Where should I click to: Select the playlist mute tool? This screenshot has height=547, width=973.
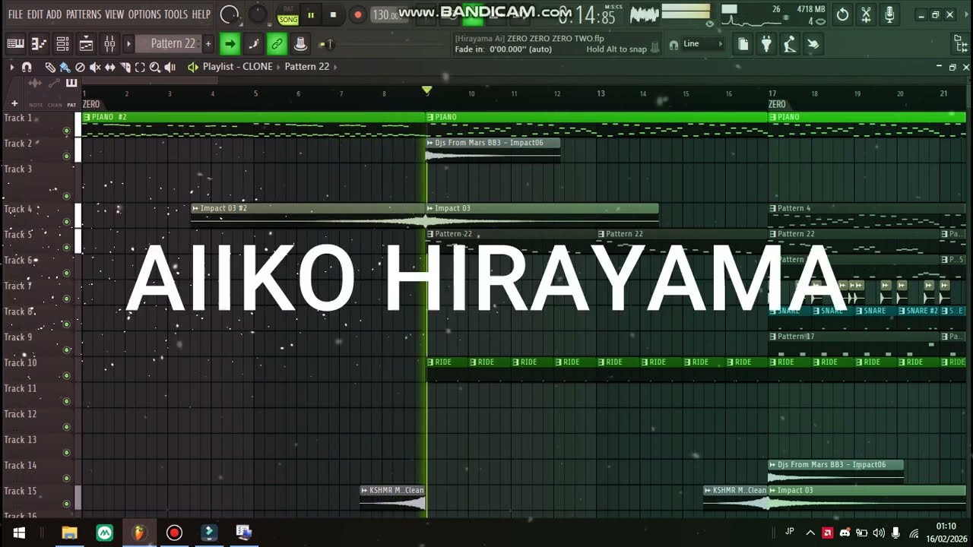tap(95, 67)
